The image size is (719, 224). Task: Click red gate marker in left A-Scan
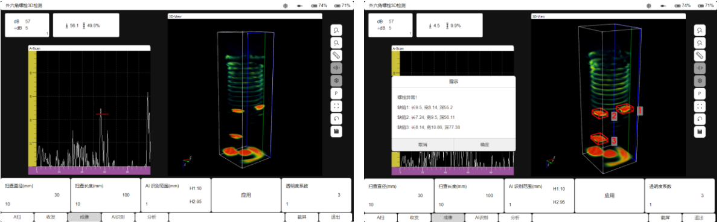102,114
